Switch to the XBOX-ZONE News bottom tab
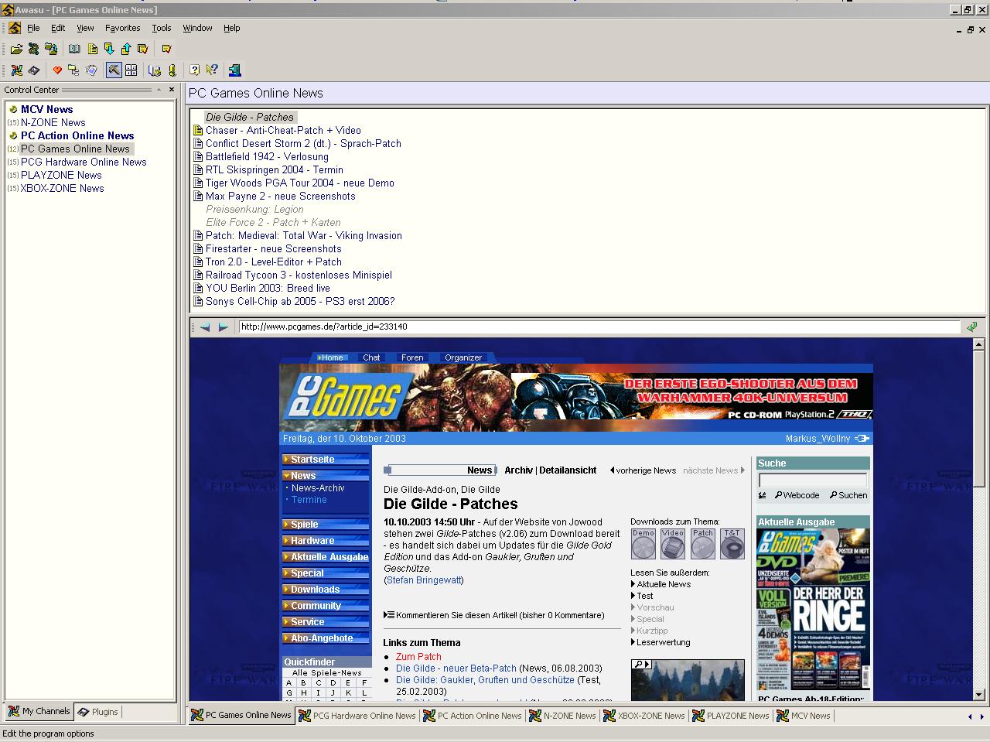Viewport: 990px width, 742px height. click(643, 716)
